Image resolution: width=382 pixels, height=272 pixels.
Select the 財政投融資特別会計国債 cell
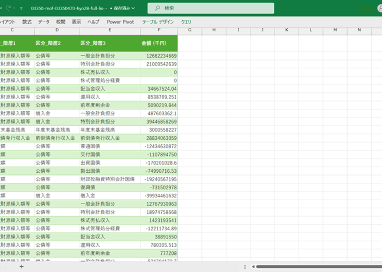(x=110, y=179)
